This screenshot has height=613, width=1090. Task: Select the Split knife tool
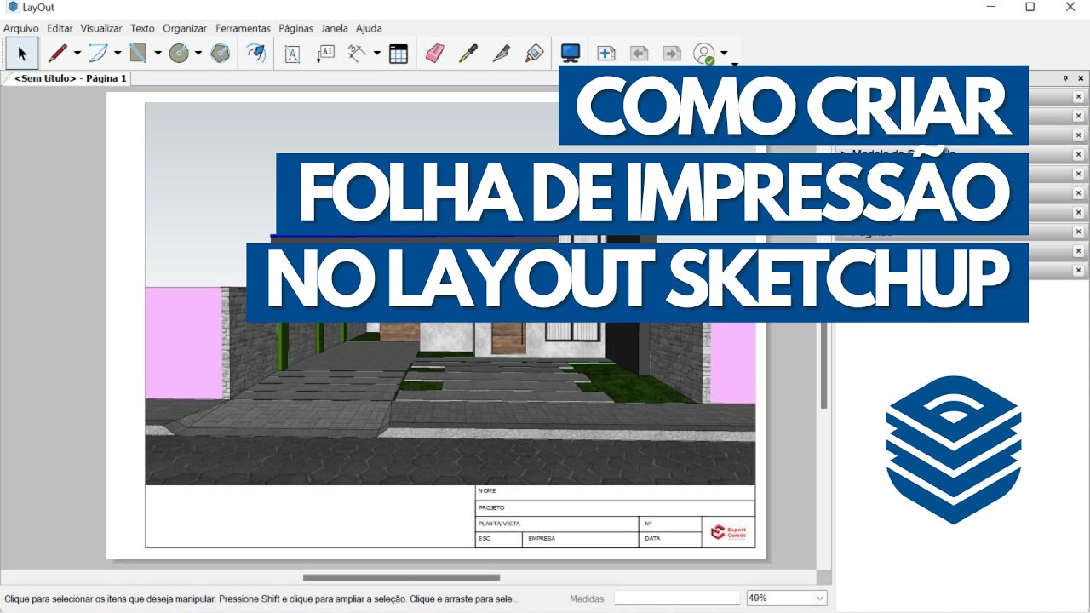pos(501,54)
